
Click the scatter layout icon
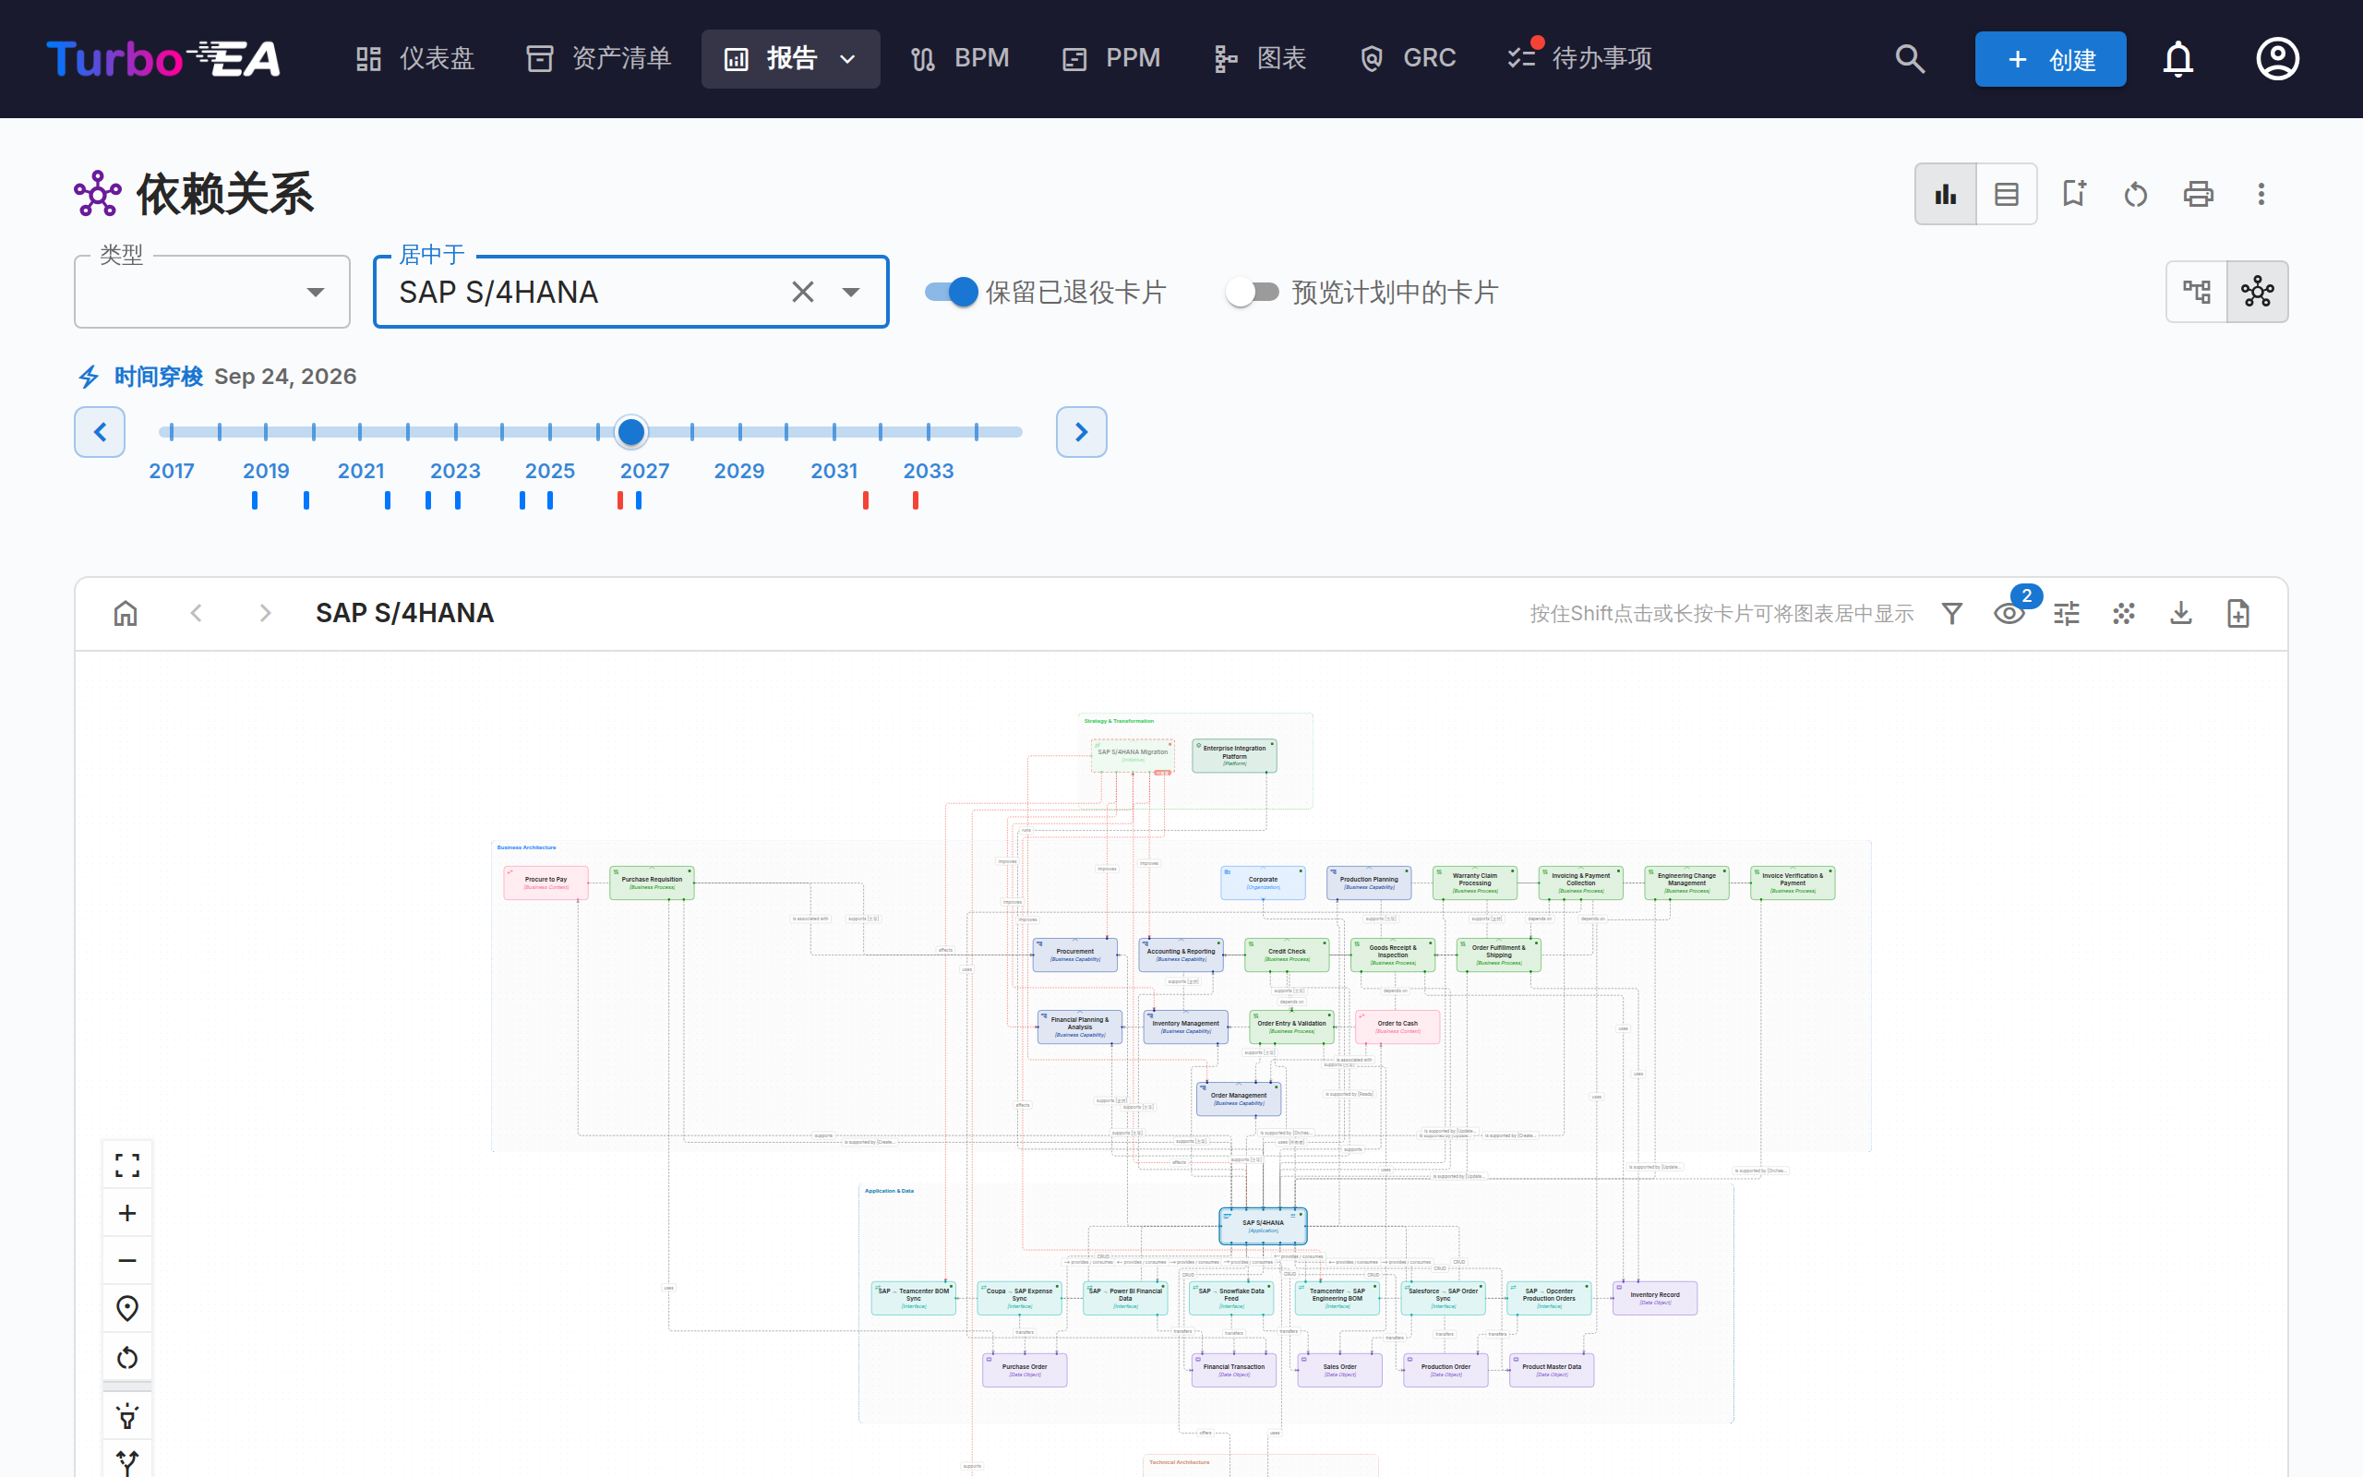coord(2124,612)
